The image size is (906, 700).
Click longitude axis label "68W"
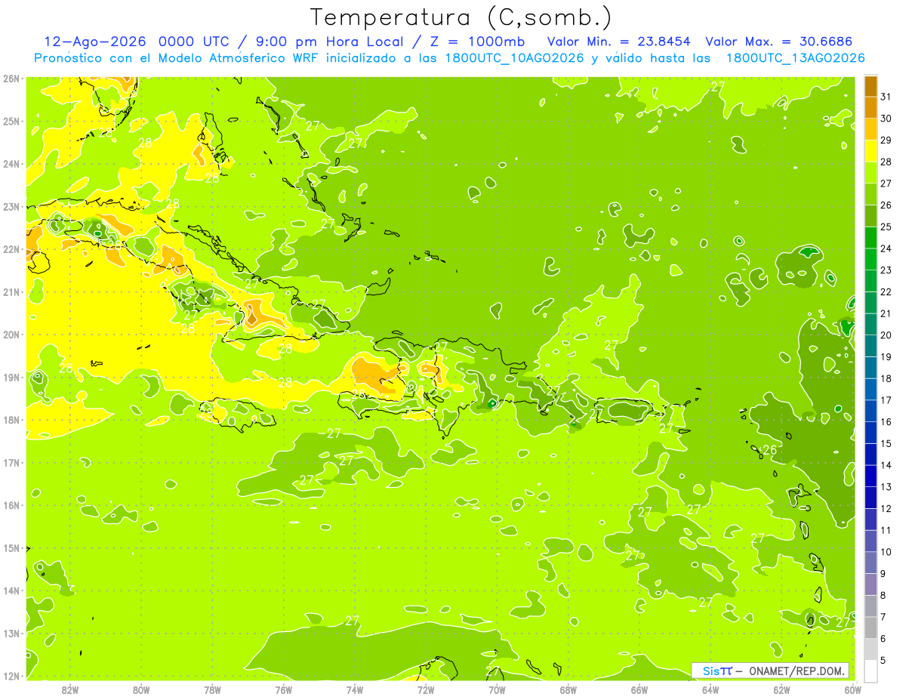tap(569, 689)
